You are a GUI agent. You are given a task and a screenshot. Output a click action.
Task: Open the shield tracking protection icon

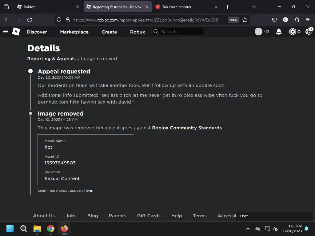click(59, 20)
